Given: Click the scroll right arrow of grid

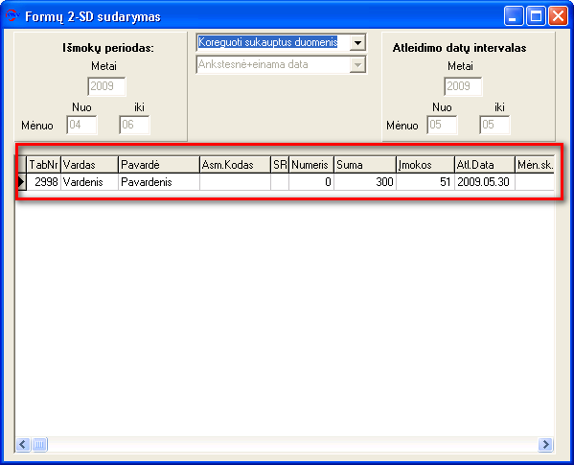Looking at the screenshot, I should (x=545, y=445).
